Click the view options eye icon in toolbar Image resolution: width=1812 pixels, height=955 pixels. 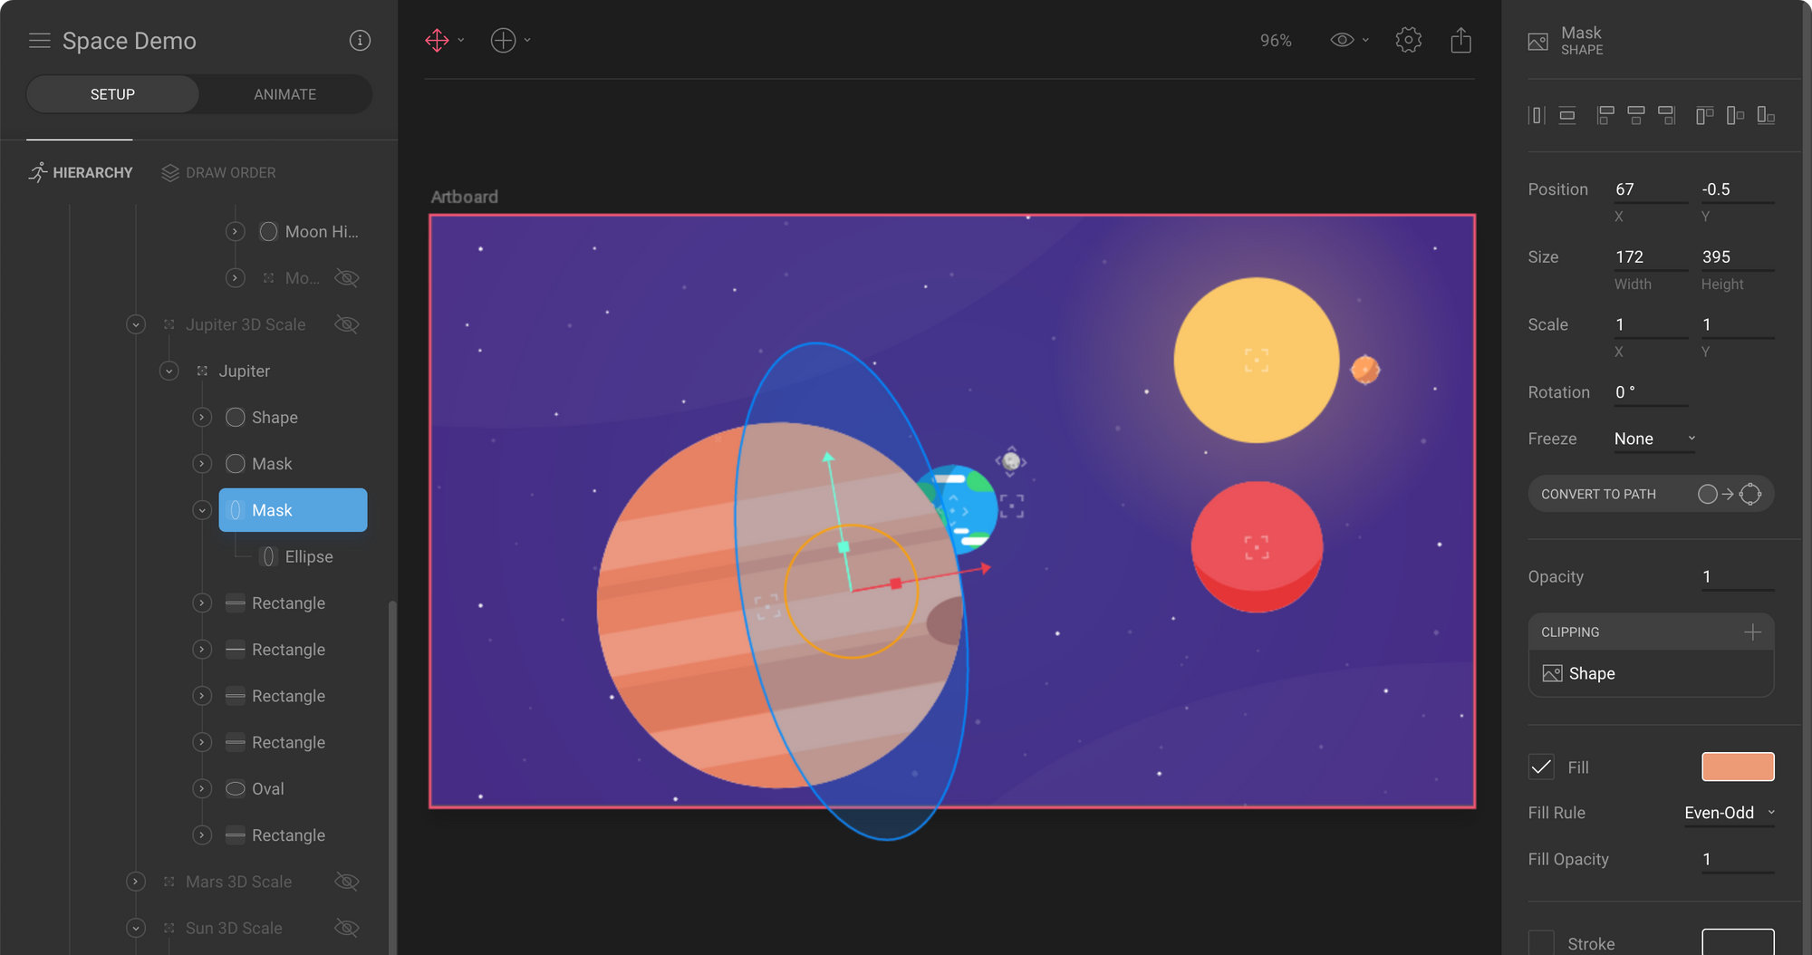[1342, 40]
